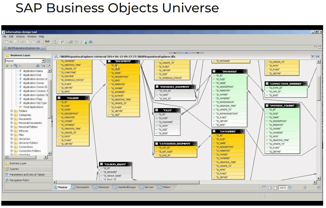
Task: Click the zoom-out minus button by the slider
Action: point(289,187)
